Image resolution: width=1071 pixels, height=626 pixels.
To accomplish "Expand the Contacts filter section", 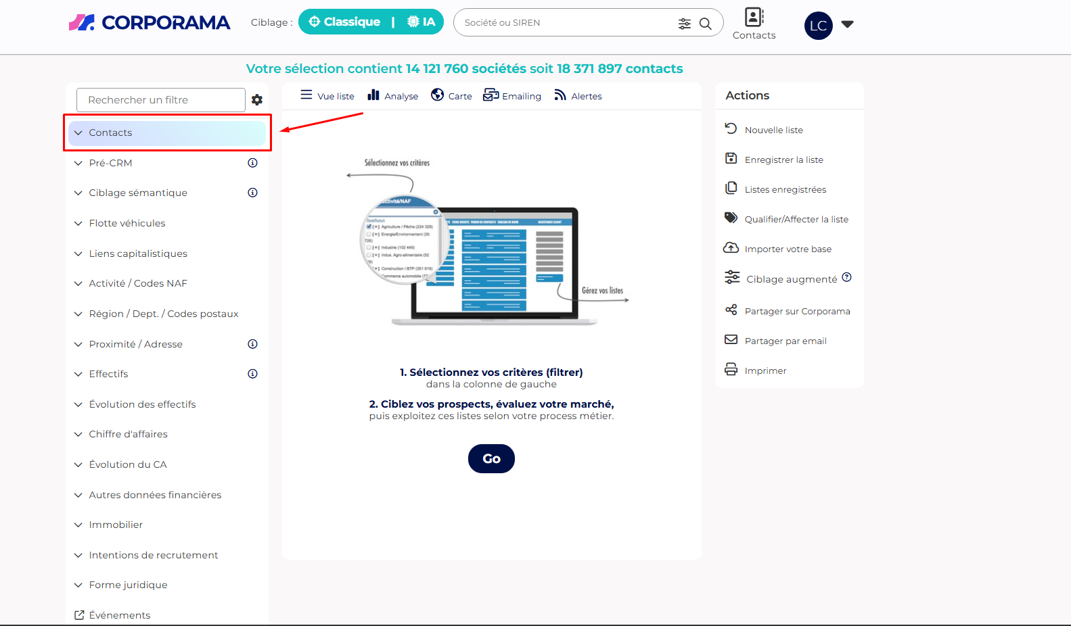I will [110, 133].
